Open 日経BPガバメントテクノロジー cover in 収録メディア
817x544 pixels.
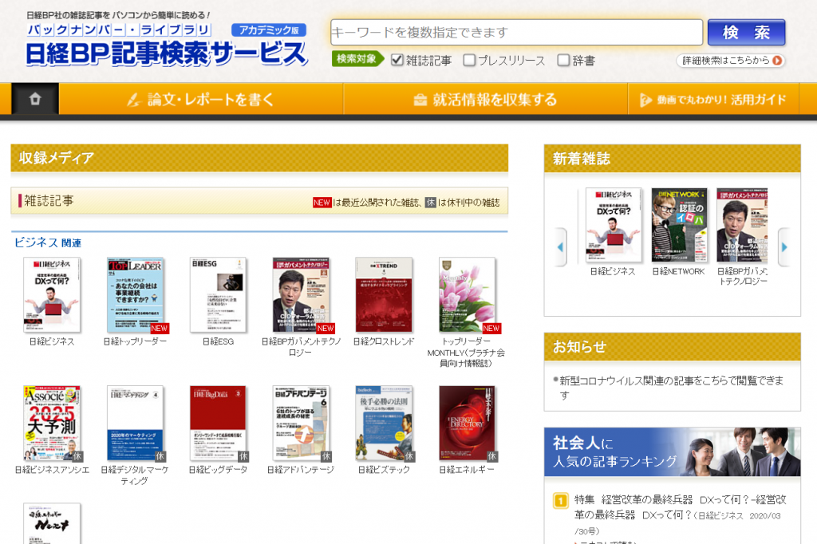[x=301, y=295]
